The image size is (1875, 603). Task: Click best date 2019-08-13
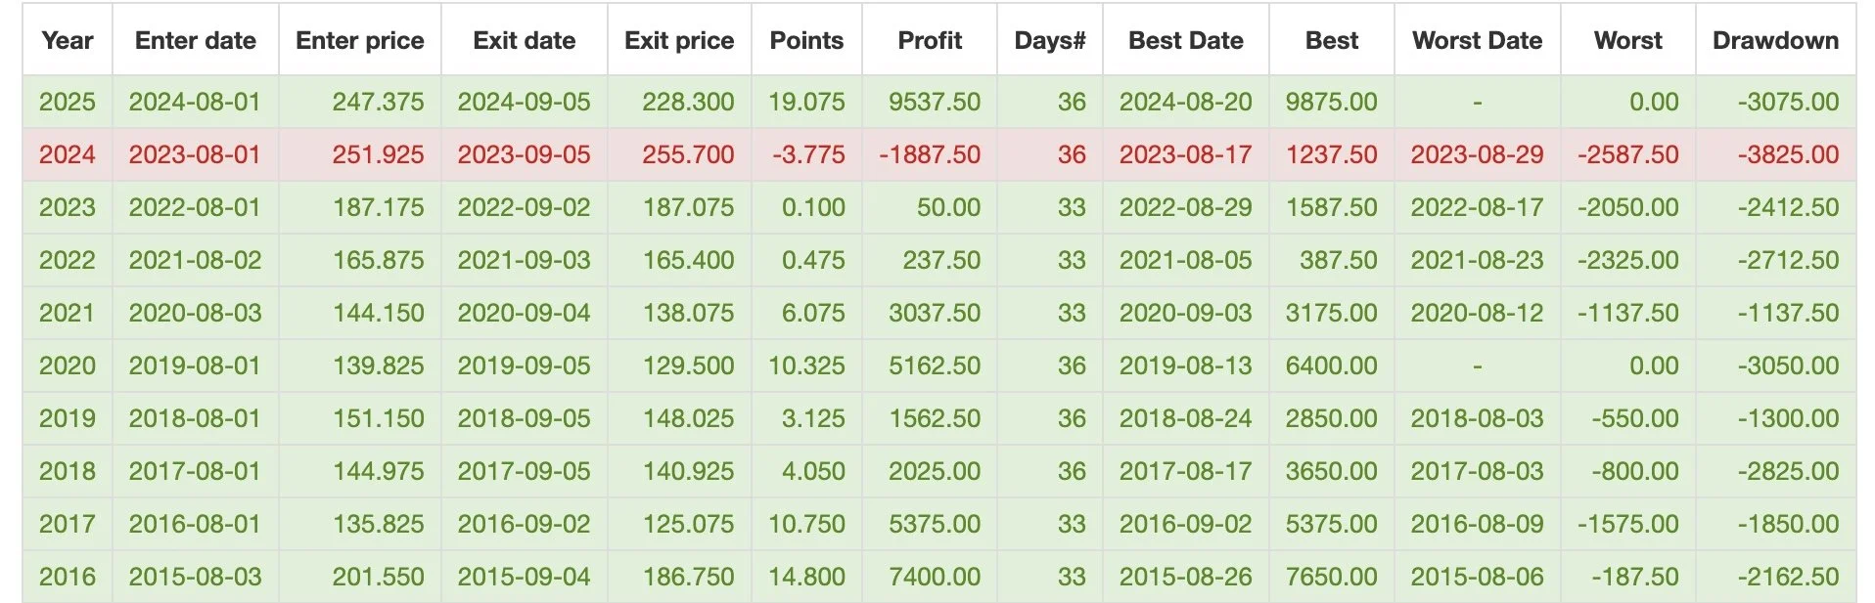(x=1186, y=366)
